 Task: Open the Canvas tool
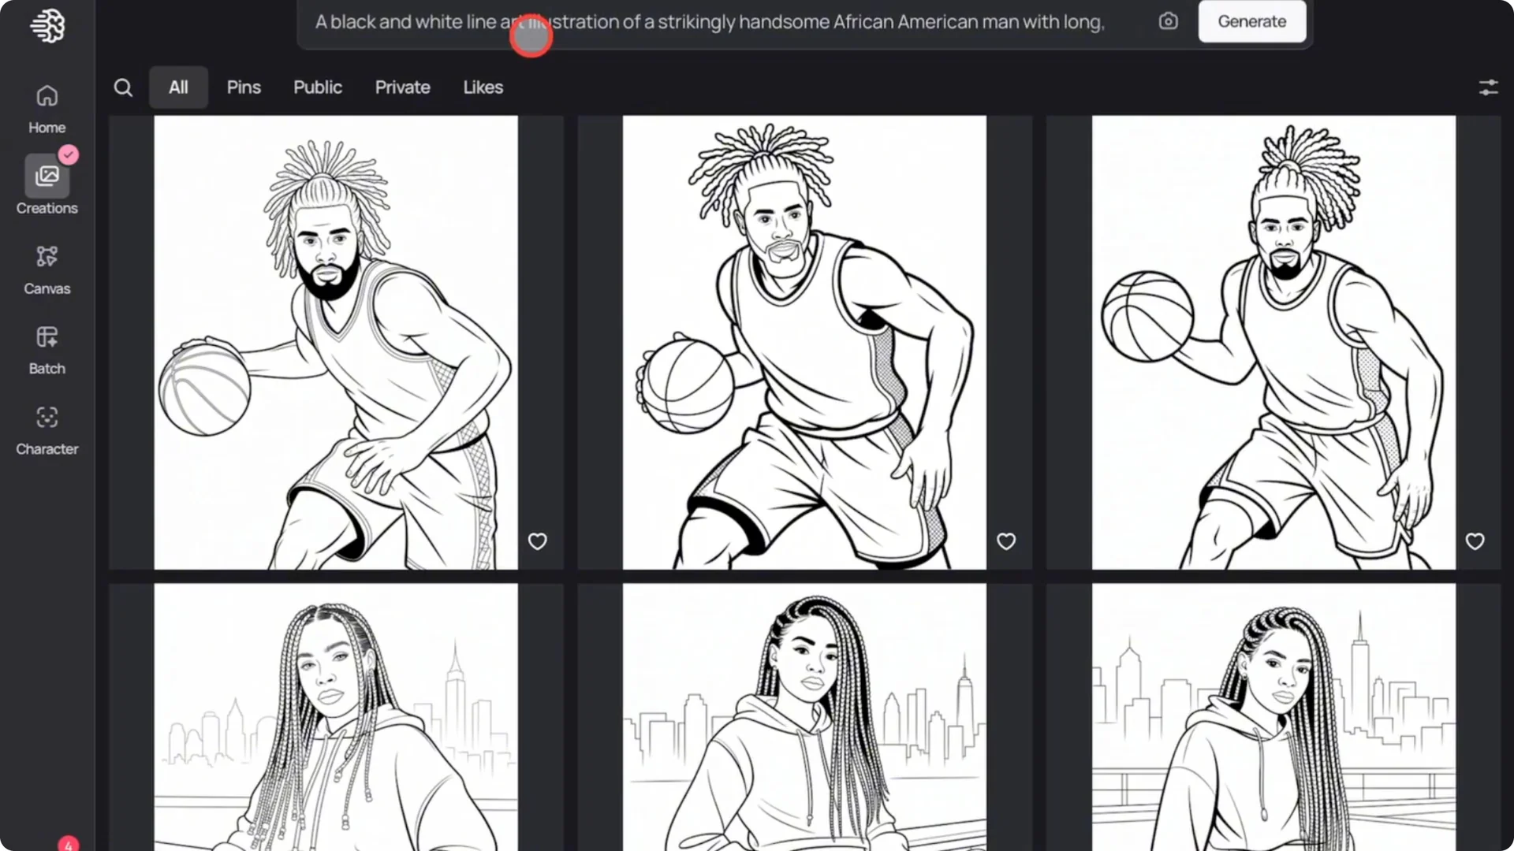(x=47, y=268)
